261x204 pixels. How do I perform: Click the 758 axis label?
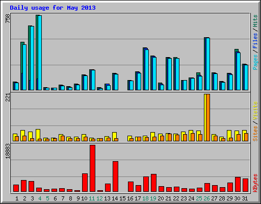pyautogui.click(x=8, y=18)
